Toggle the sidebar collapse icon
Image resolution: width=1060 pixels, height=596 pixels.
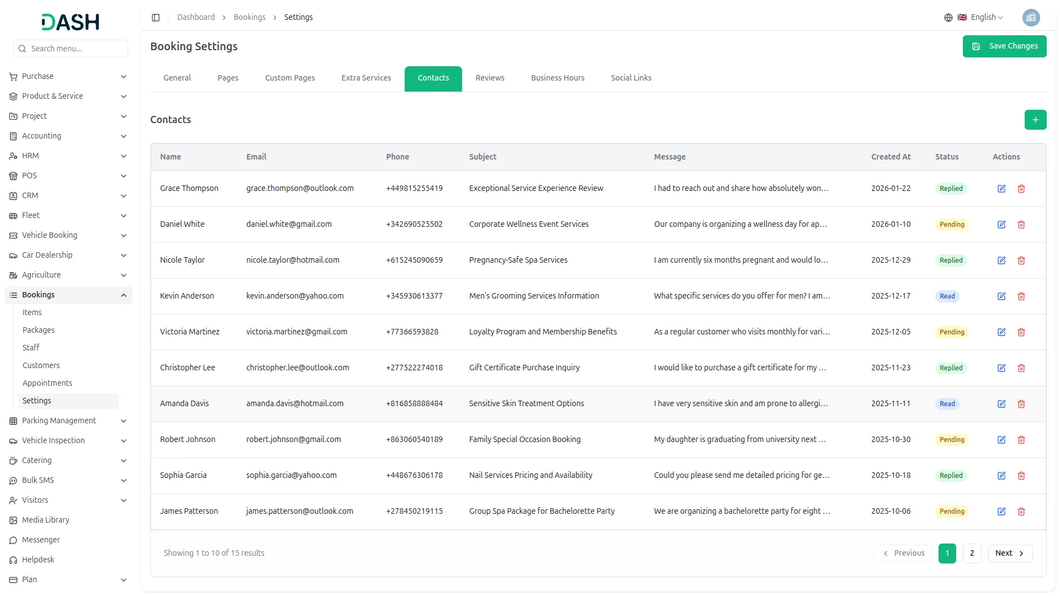pos(156,18)
